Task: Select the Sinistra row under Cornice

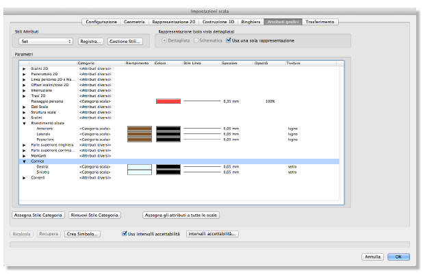Action: (x=179, y=172)
